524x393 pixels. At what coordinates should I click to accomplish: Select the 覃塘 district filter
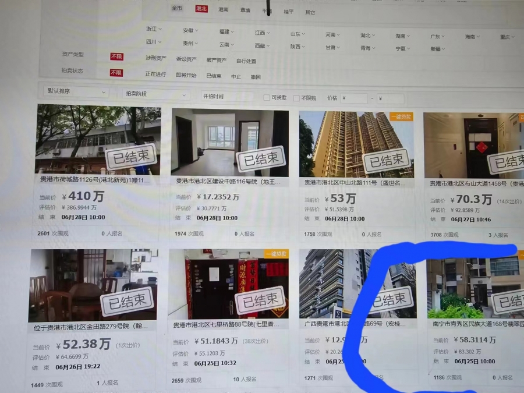tap(245, 10)
